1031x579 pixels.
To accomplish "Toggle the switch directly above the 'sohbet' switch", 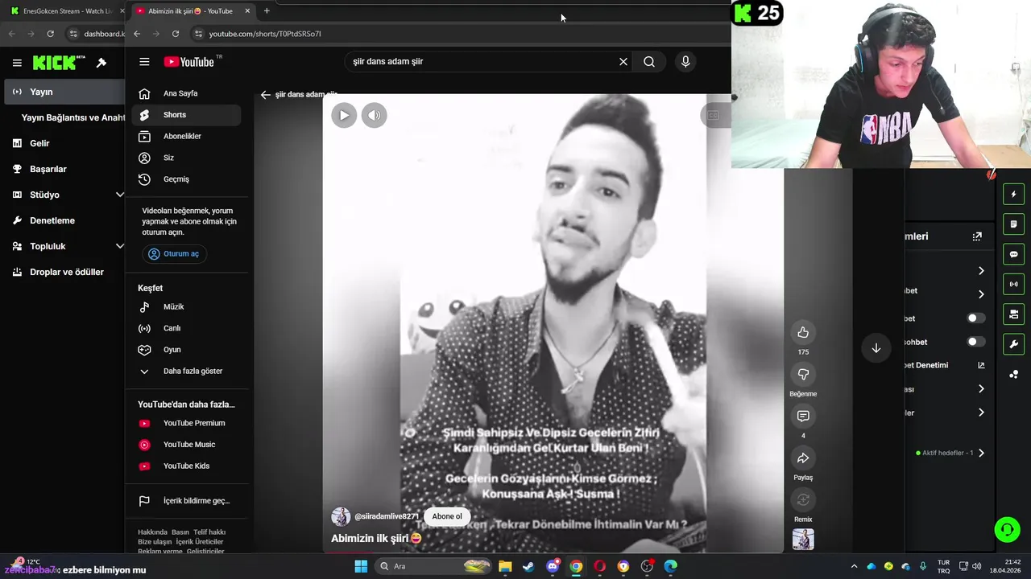I will click(x=975, y=318).
